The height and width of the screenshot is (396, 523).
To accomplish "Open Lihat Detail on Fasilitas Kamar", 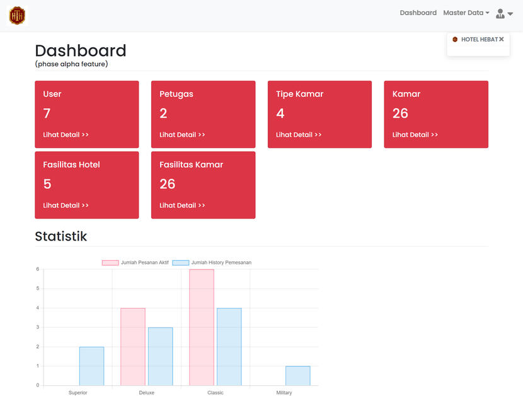I will (181, 205).
